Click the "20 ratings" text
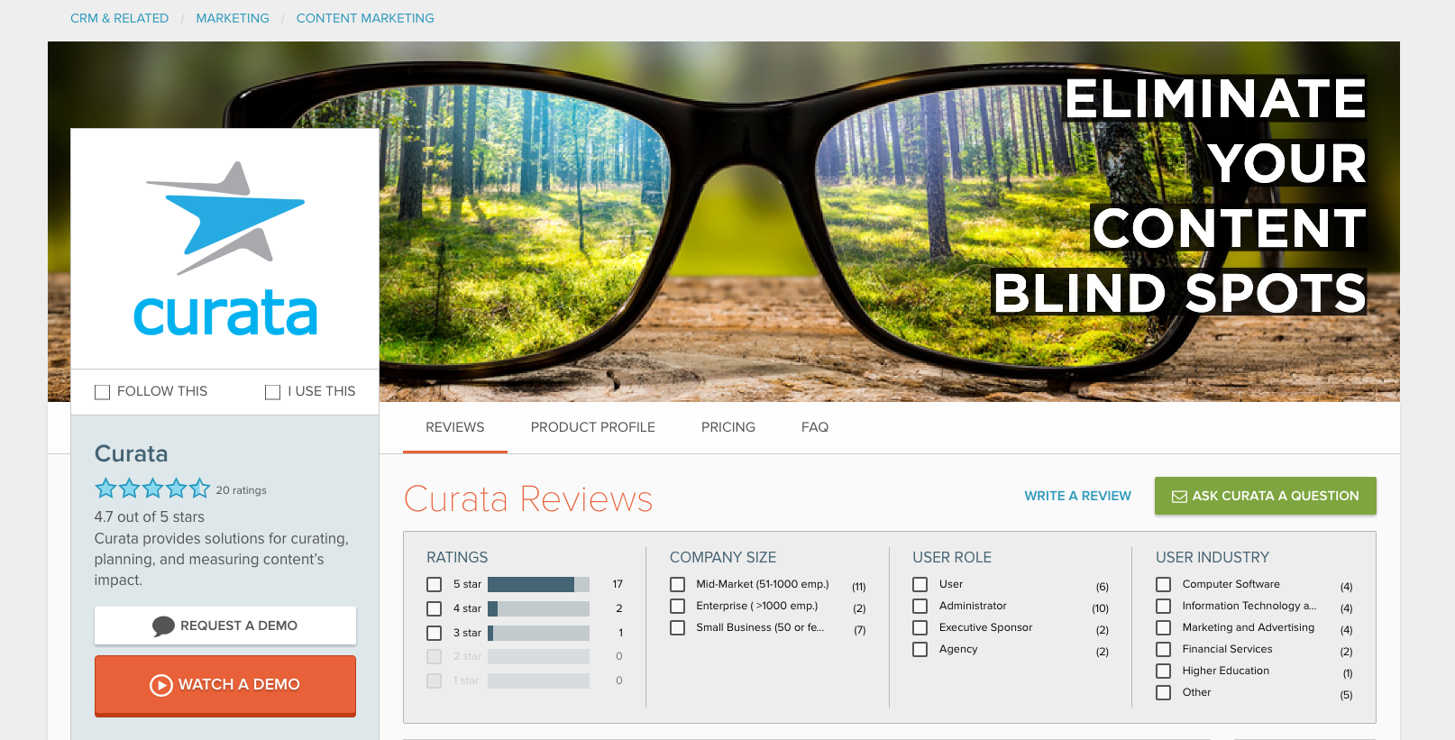Screen dimensions: 1455x740 point(242,490)
